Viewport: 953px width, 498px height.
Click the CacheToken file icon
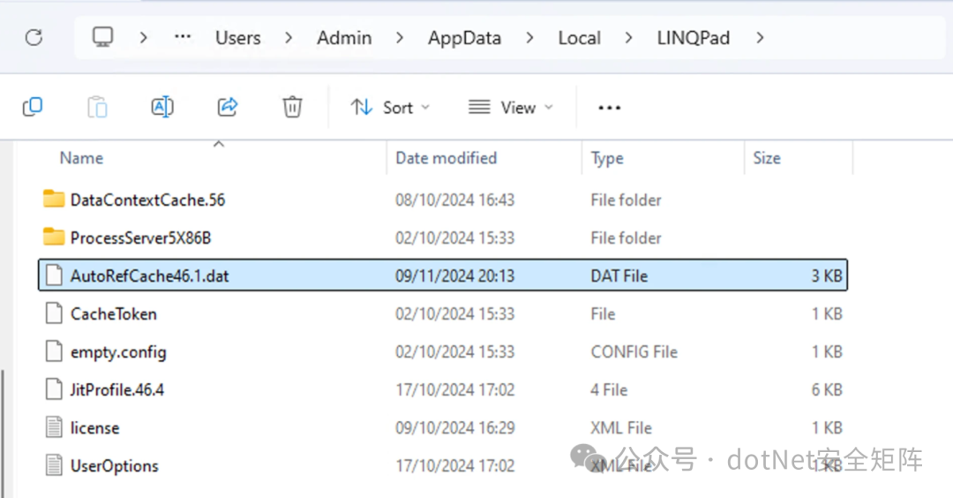(54, 313)
